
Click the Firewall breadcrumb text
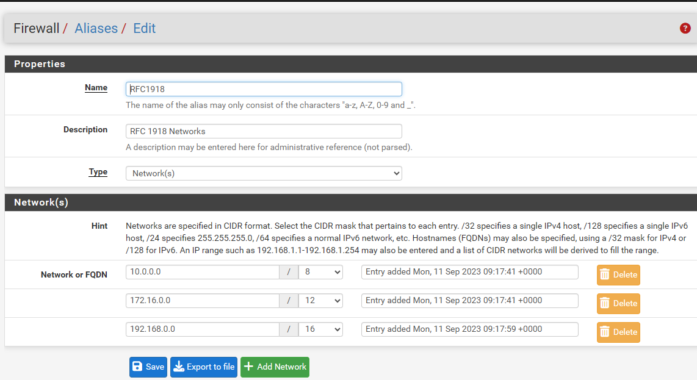click(37, 29)
